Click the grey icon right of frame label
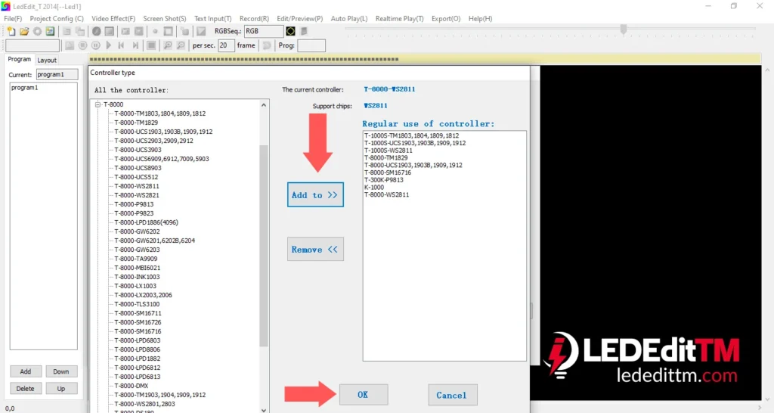The width and height of the screenshot is (774, 413). [x=267, y=45]
